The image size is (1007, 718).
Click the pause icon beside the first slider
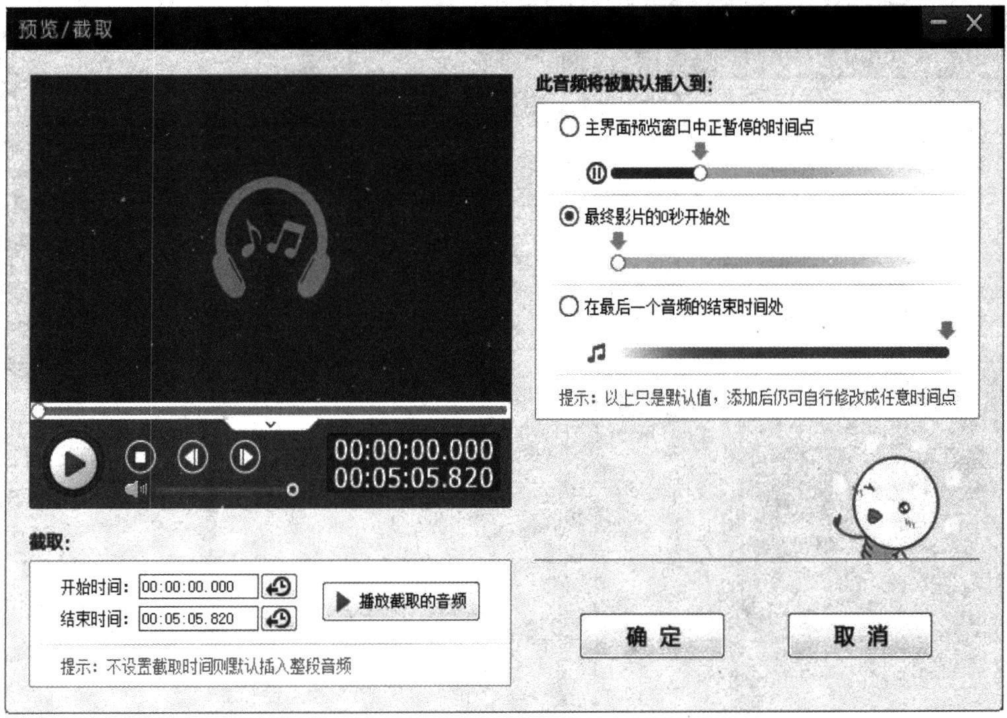[x=596, y=174]
